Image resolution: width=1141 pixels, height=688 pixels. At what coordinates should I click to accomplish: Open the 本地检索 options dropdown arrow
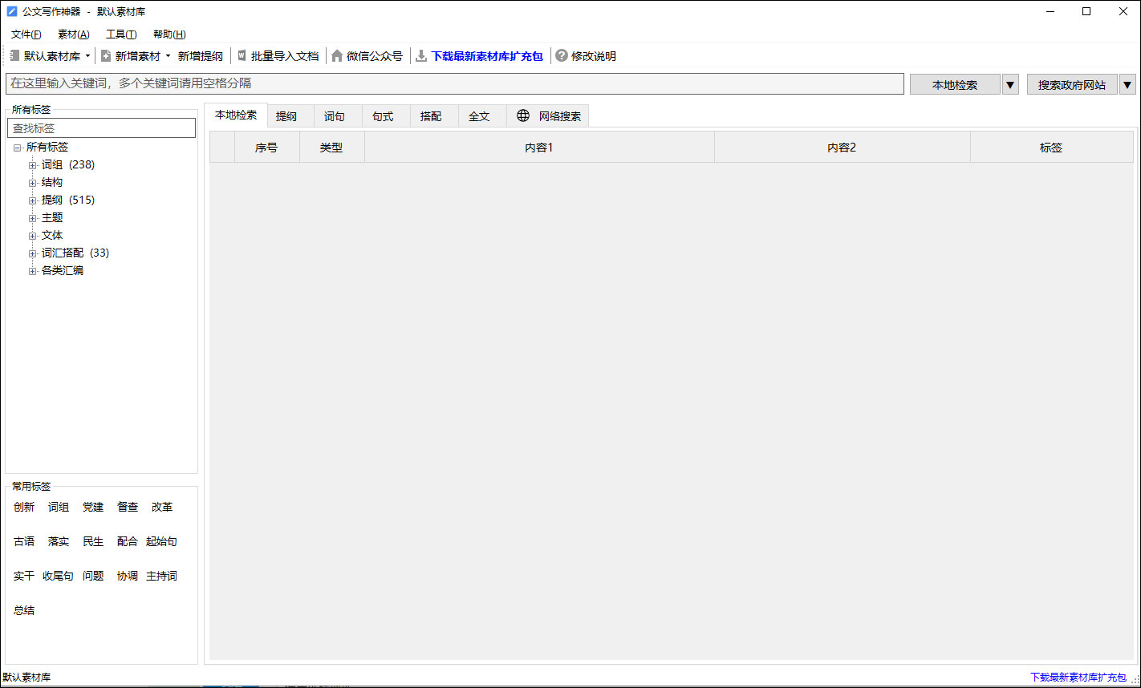pos(1011,84)
